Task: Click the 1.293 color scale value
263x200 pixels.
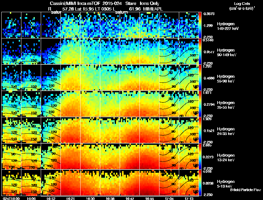Action: pyautogui.click(x=207, y=66)
